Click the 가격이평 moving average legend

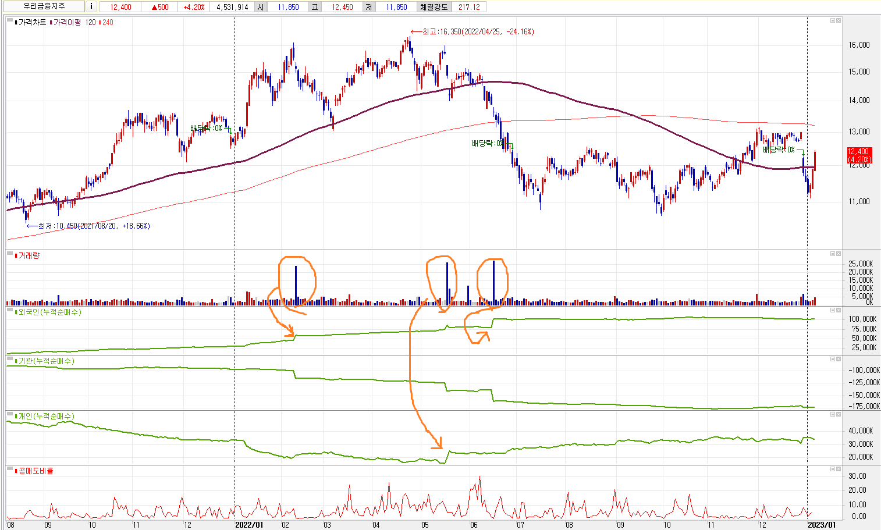tap(66, 23)
